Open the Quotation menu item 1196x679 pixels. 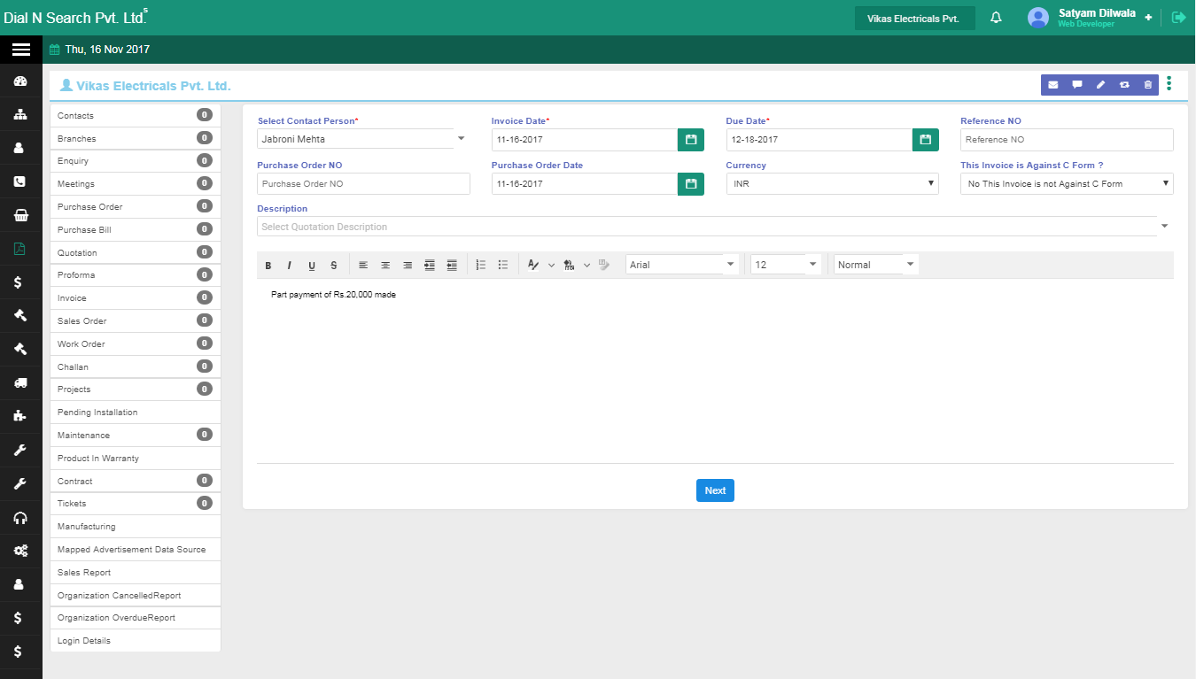tap(136, 252)
